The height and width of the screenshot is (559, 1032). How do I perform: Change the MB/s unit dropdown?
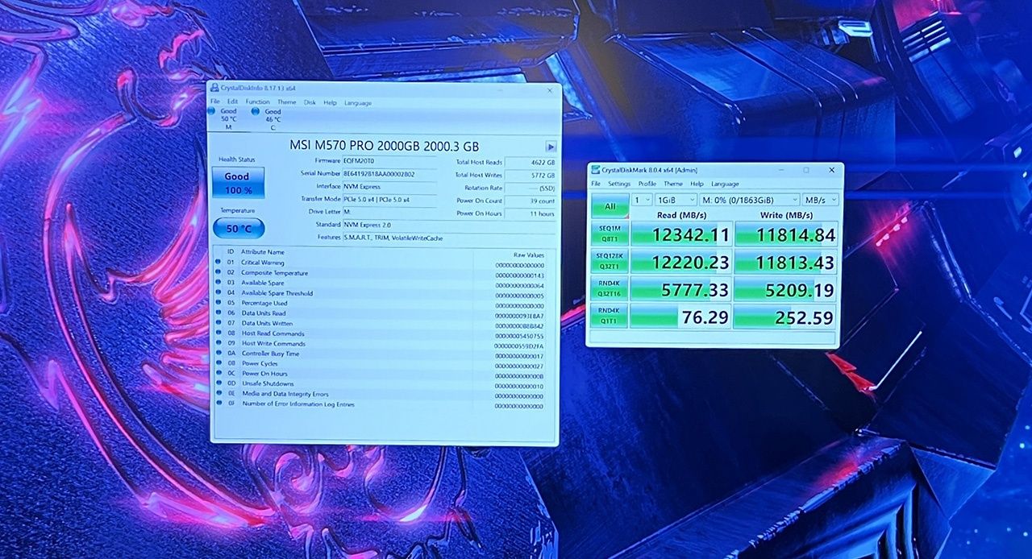(x=821, y=200)
